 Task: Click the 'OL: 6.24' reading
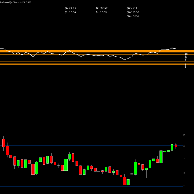coord(133,16)
